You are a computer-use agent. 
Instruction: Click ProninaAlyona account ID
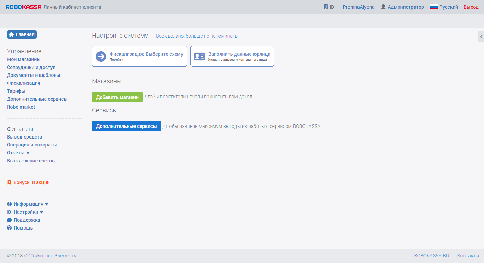(359, 7)
